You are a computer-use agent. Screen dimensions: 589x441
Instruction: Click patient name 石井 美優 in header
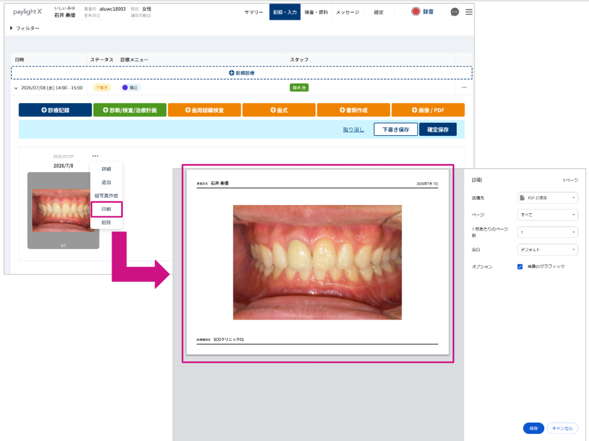64,15
